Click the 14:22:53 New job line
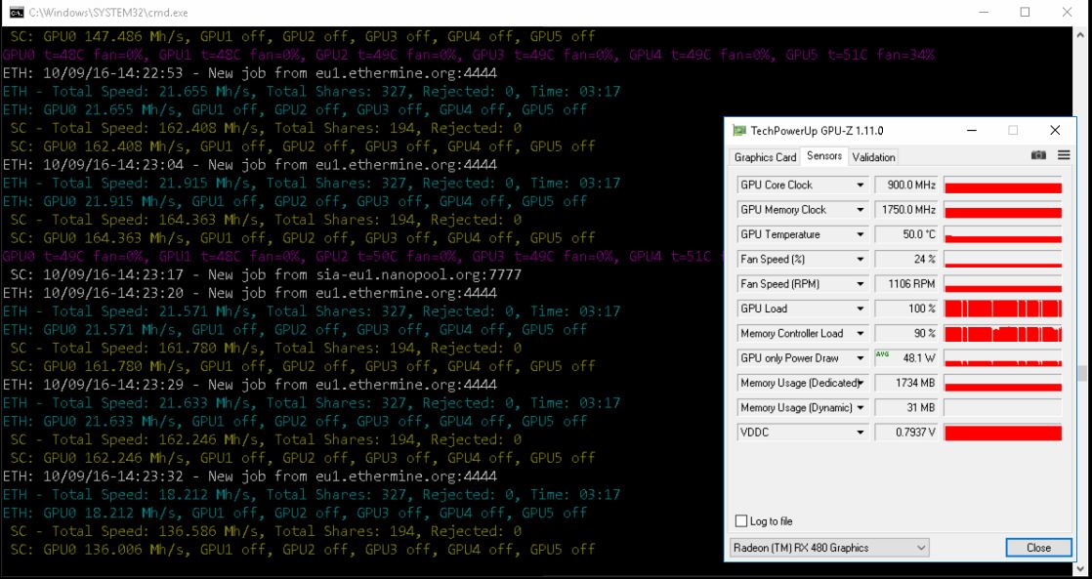This screenshot has height=579, width=1092. (249, 72)
